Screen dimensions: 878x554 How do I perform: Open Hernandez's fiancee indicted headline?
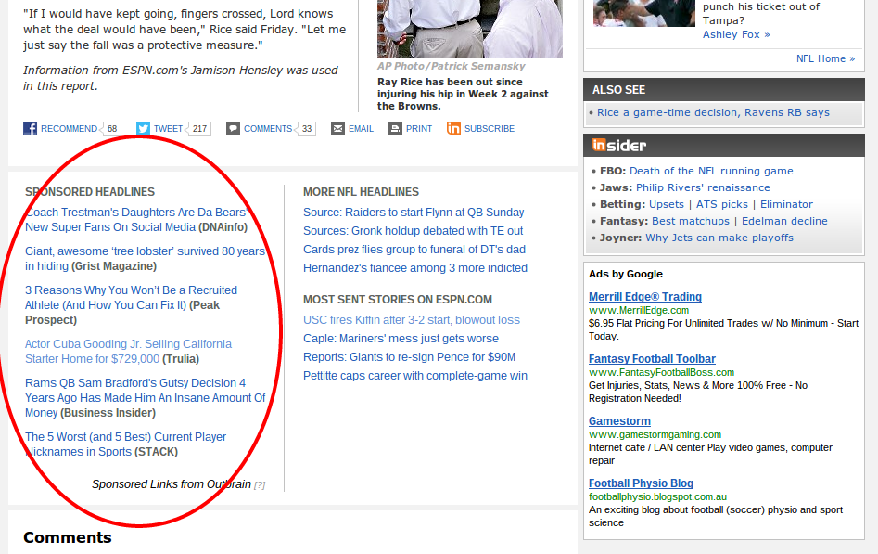point(415,267)
